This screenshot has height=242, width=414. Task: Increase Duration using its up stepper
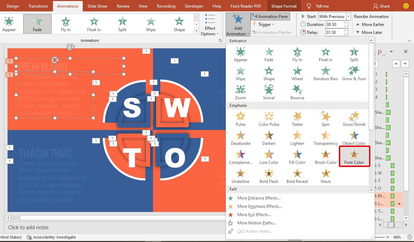tap(345, 22)
